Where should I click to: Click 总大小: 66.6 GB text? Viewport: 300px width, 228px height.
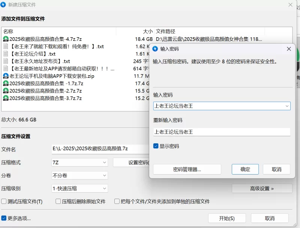19,120
